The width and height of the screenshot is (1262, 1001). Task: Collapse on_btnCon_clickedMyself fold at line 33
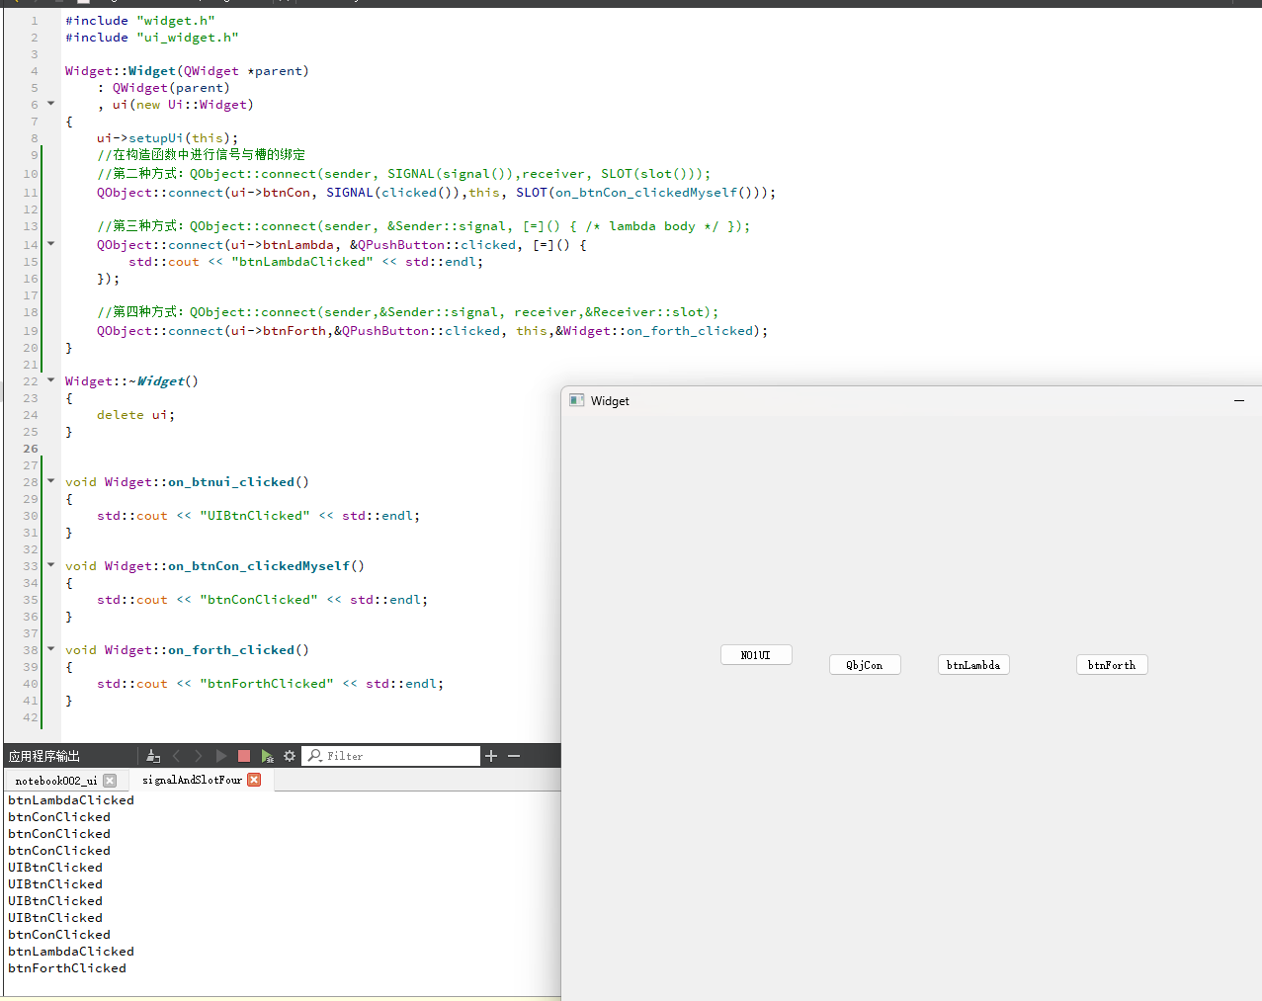[x=50, y=564]
